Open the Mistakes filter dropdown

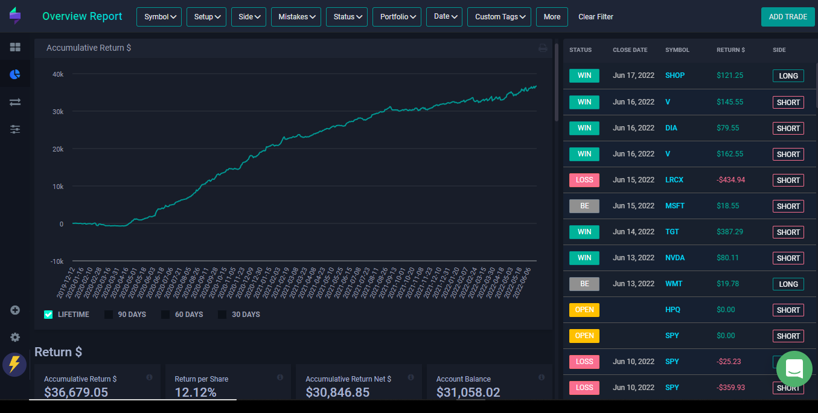(296, 17)
